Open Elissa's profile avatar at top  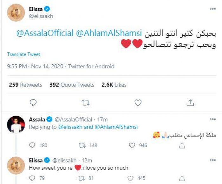[x=16, y=13]
